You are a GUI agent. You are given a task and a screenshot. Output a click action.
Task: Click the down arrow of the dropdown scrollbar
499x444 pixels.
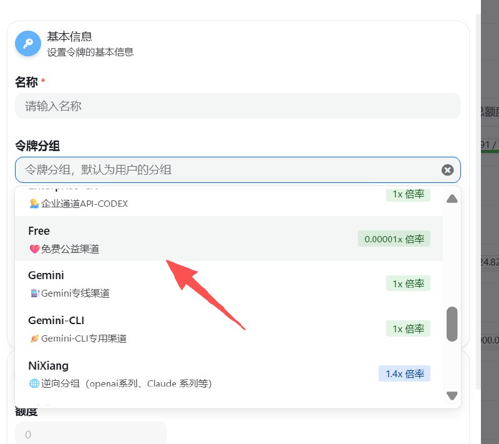pyautogui.click(x=452, y=395)
